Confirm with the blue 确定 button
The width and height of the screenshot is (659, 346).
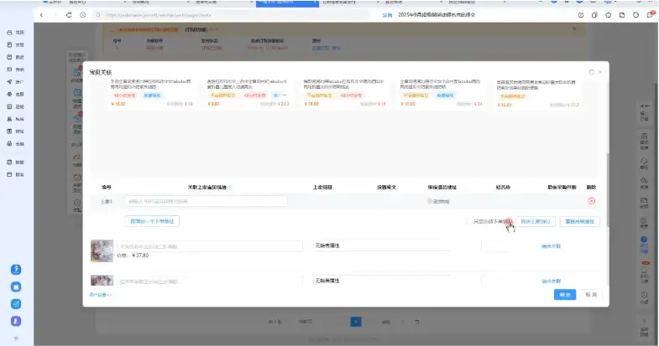point(565,295)
